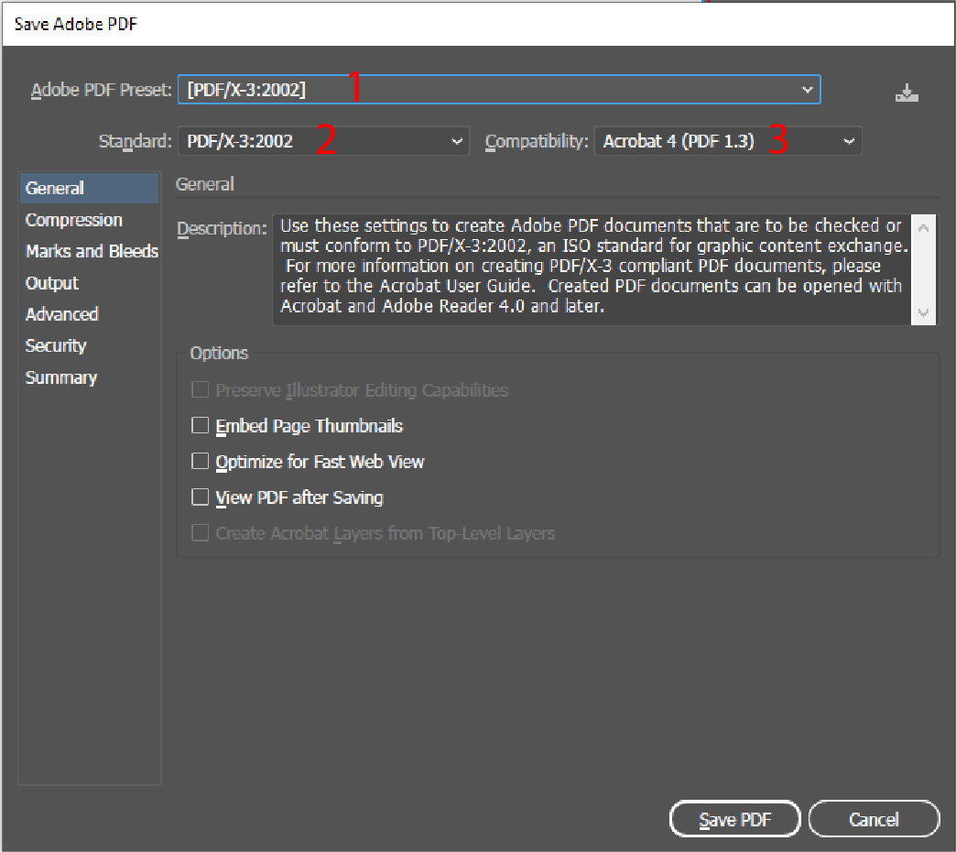The image size is (956, 852).
Task: Open the Advanced settings section
Action: tap(61, 314)
